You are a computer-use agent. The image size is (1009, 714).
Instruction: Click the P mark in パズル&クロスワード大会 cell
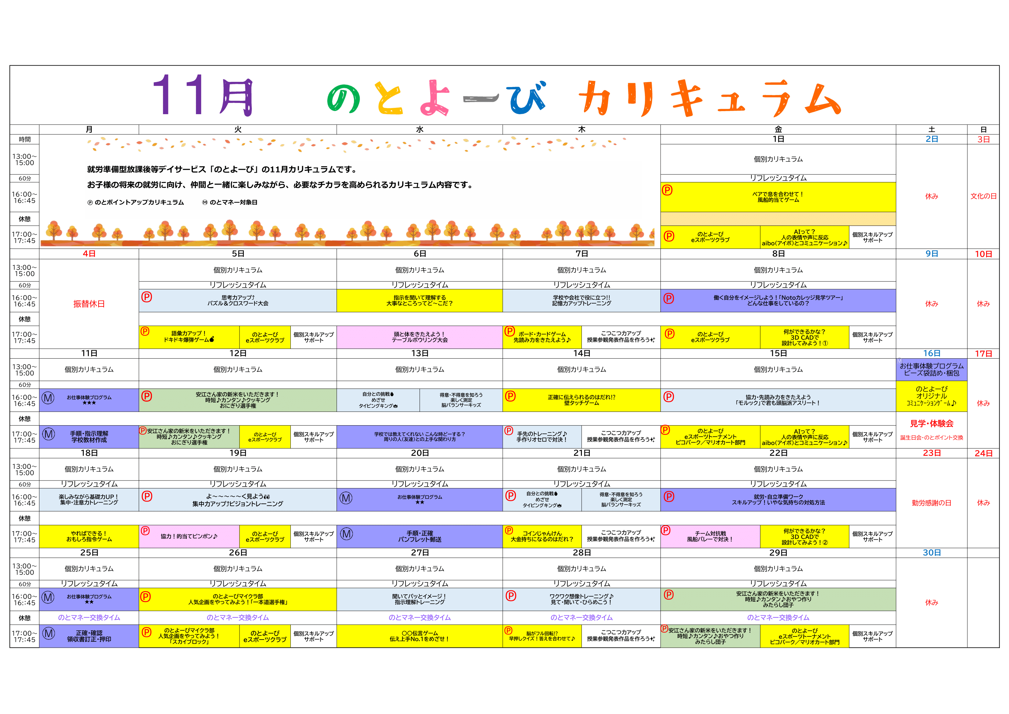pyautogui.click(x=147, y=297)
